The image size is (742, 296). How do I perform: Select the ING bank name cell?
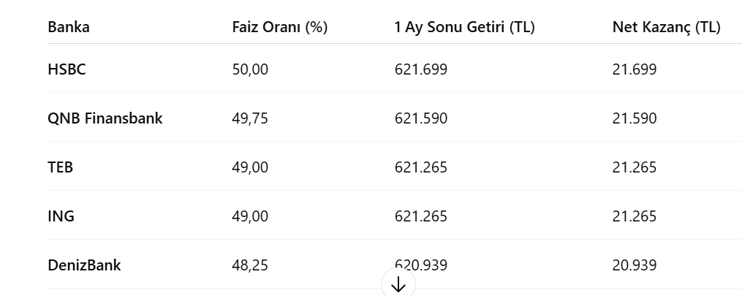tap(61, 216)
